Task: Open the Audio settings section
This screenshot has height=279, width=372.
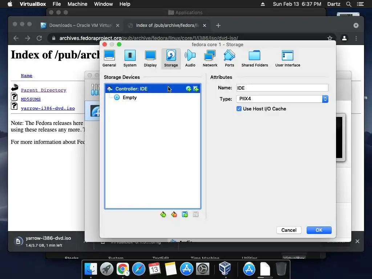Action: point(190,58)
